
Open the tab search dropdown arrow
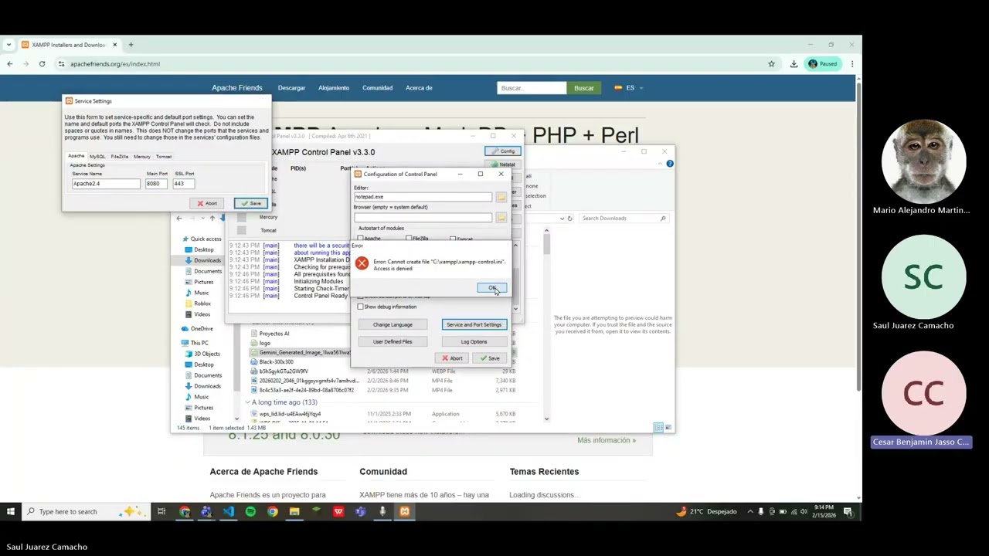[8, 45]
